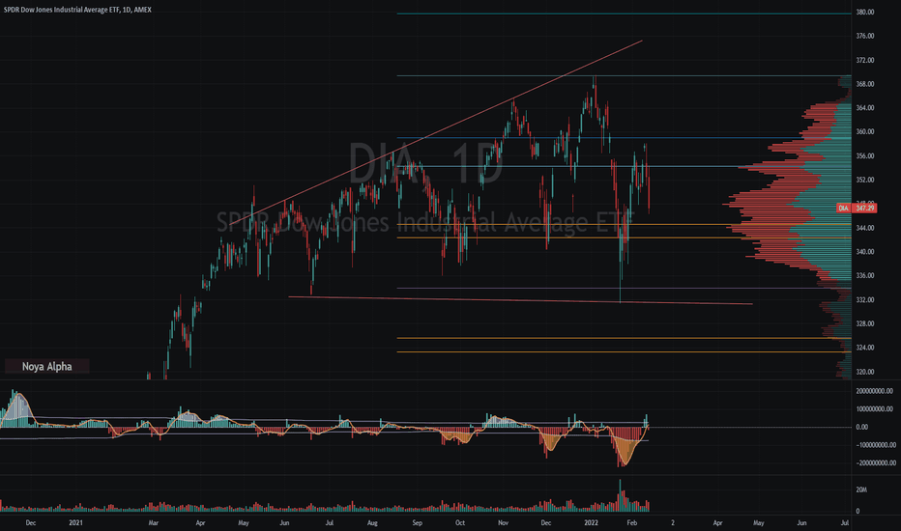Select the rising red upper trendline

coord(436,132)
